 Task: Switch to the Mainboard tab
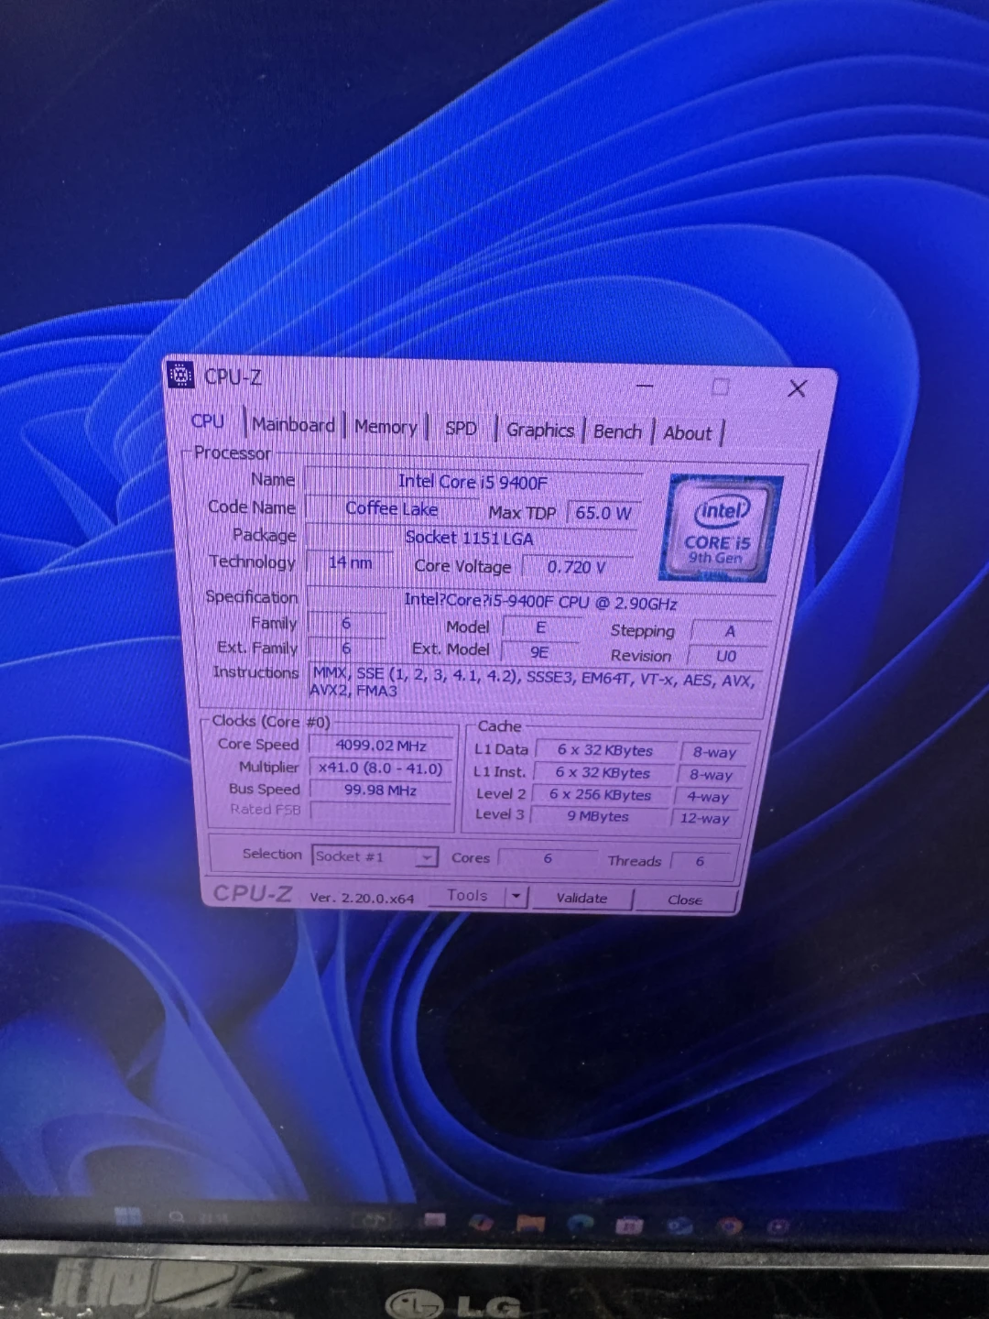click(293, 424)
